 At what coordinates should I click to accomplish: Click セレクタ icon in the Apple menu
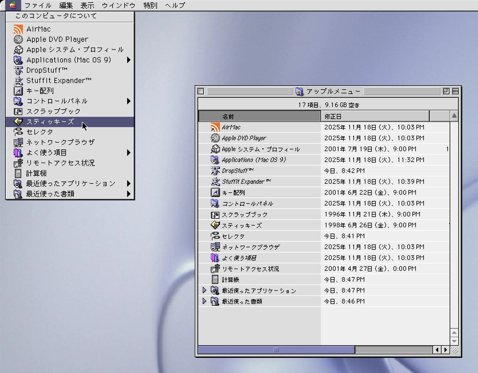[18, 132]
